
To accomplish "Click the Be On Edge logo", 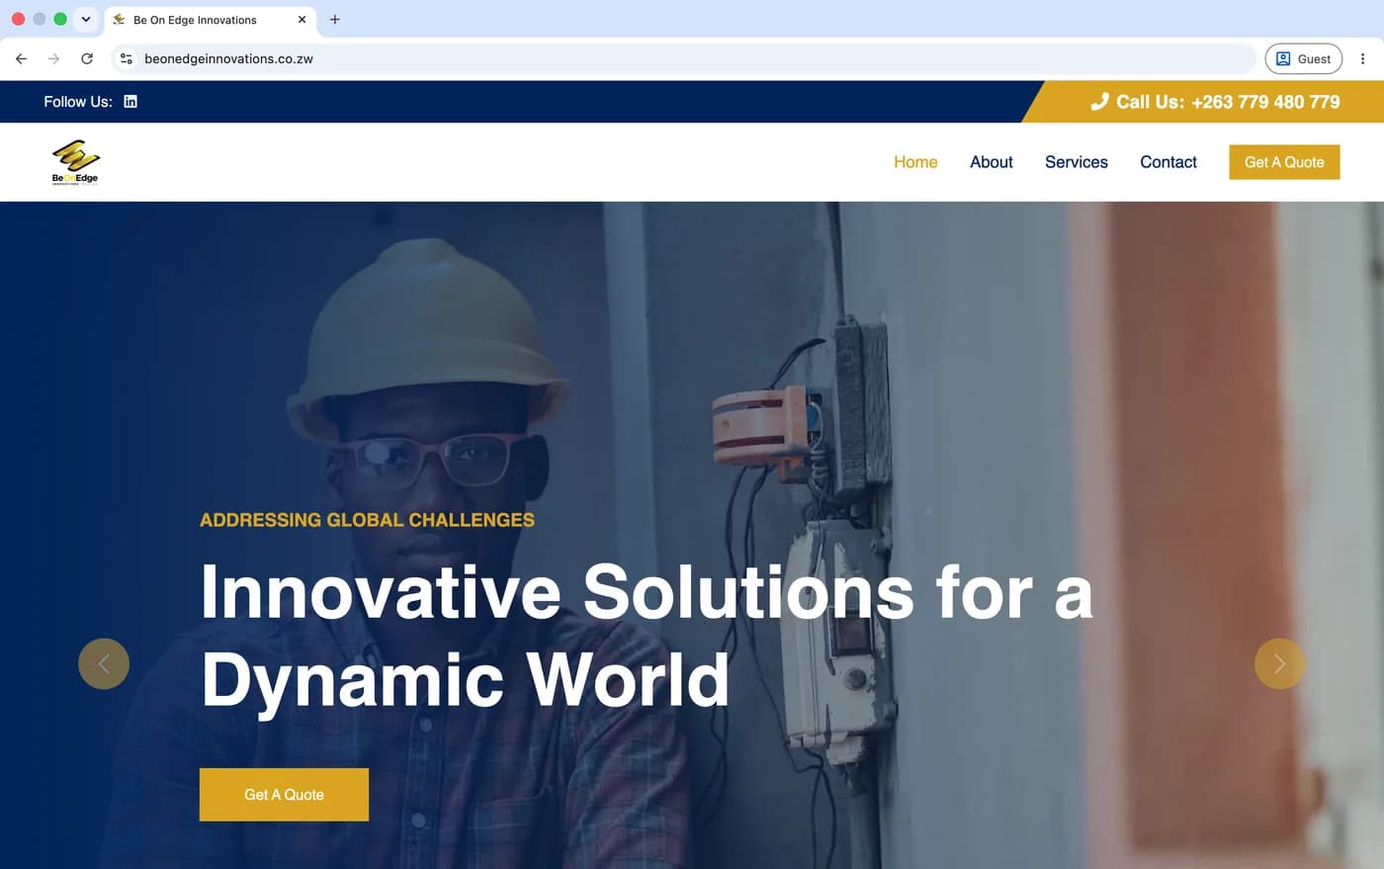I will [75, 162].
